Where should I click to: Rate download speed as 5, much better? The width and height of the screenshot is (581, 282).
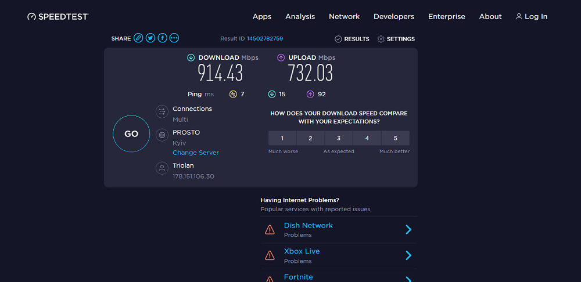click(x=395, y=138)
